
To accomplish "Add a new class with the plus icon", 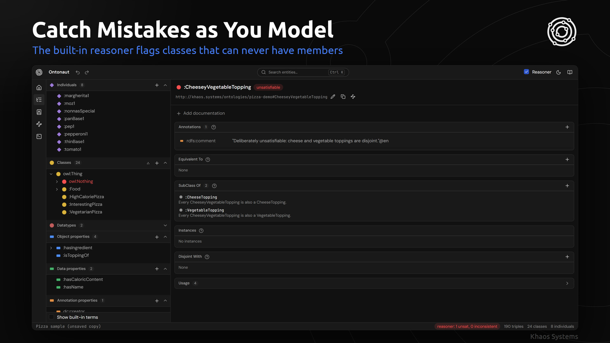I will (157, 163).
